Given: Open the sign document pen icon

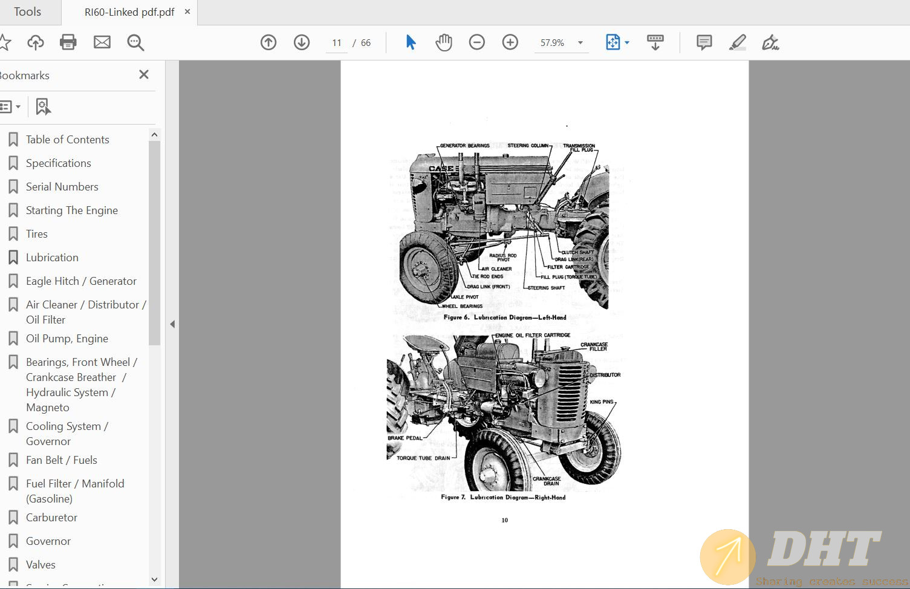Looking at the screenshot, I should coord(770,42).
